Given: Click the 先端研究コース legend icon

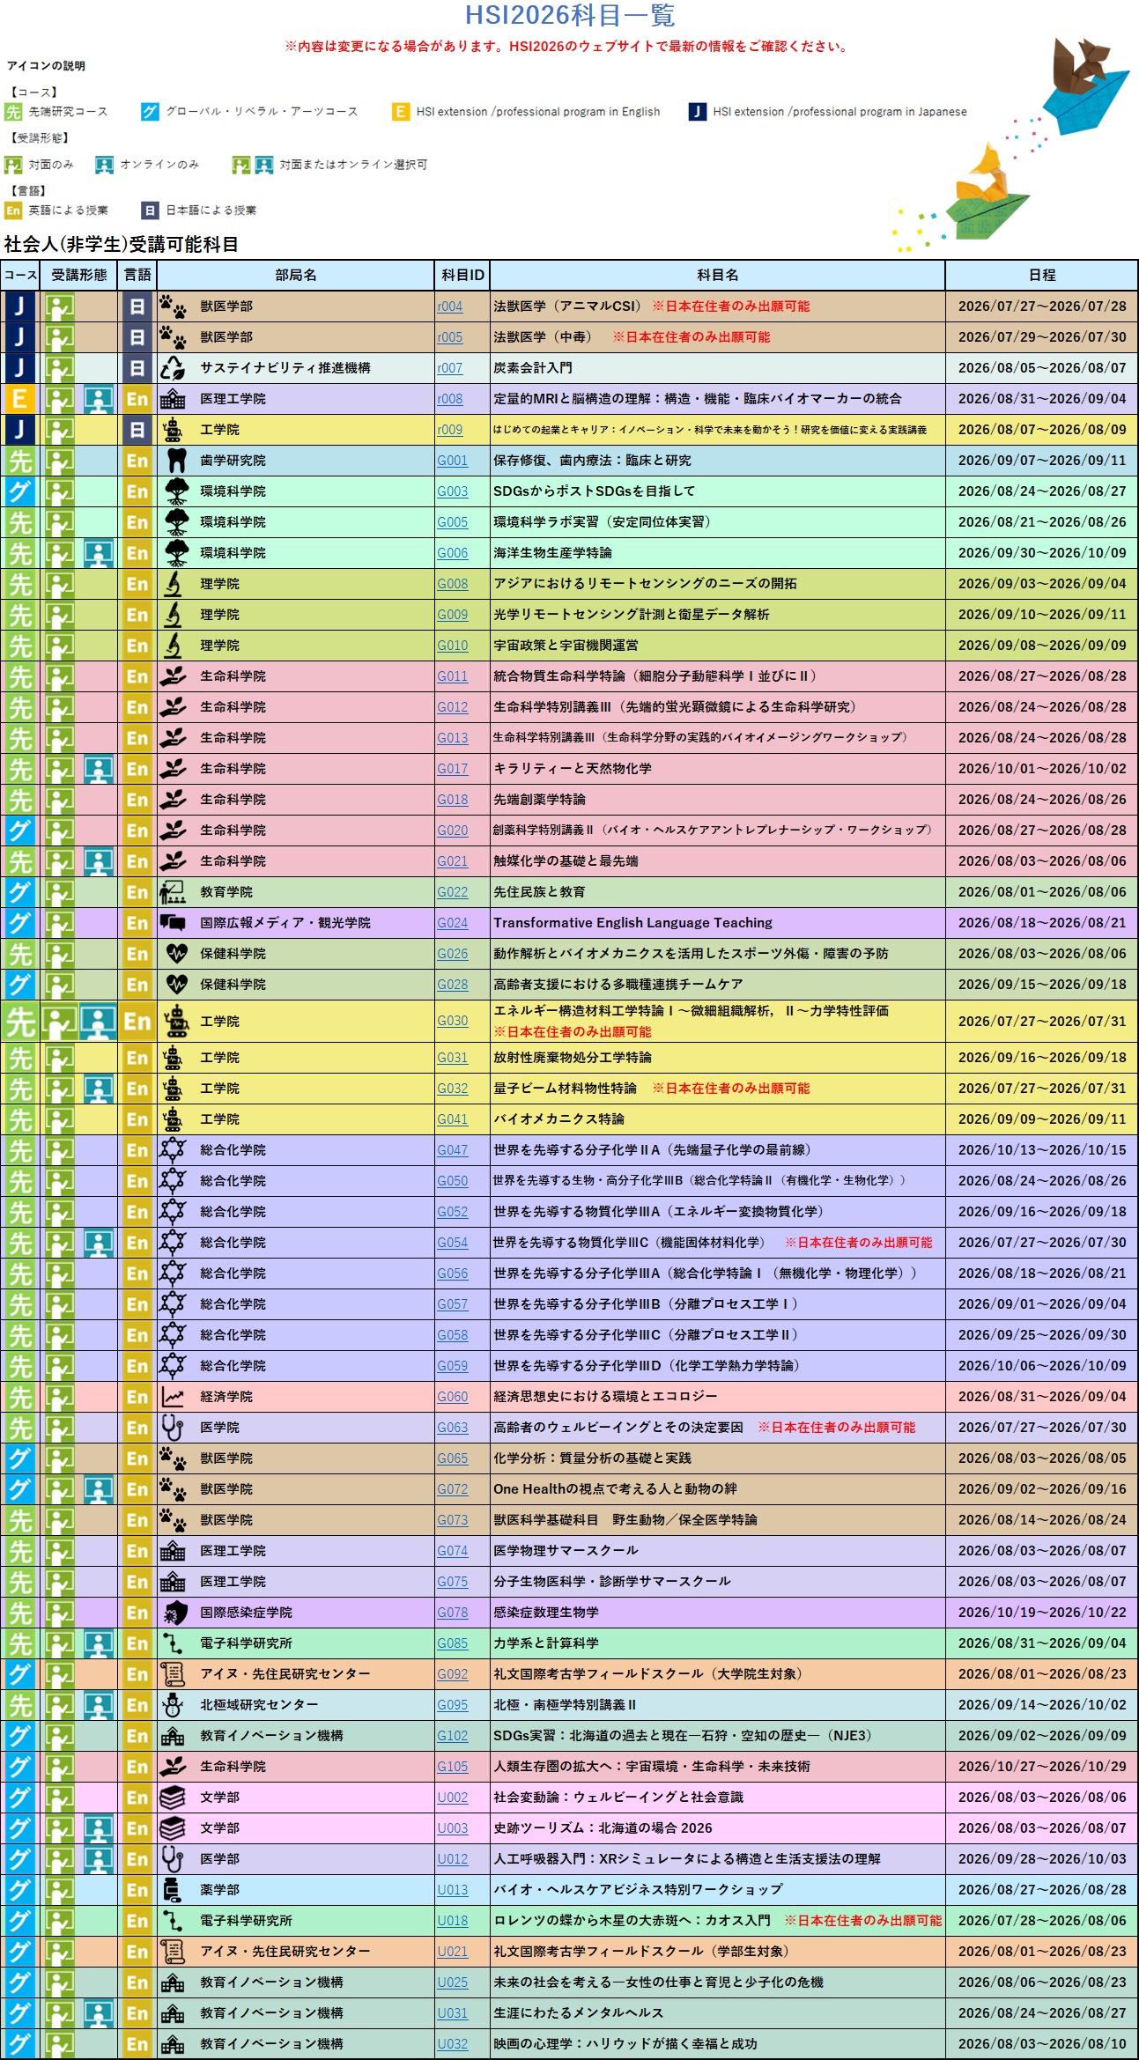Looking at the screenshot, I should click(x=12, y=112).
